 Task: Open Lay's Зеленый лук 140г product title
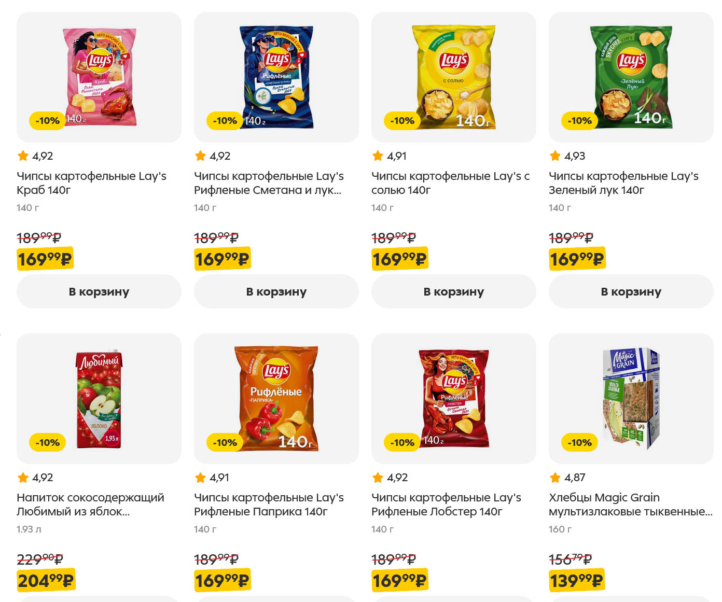coord(623,183)
